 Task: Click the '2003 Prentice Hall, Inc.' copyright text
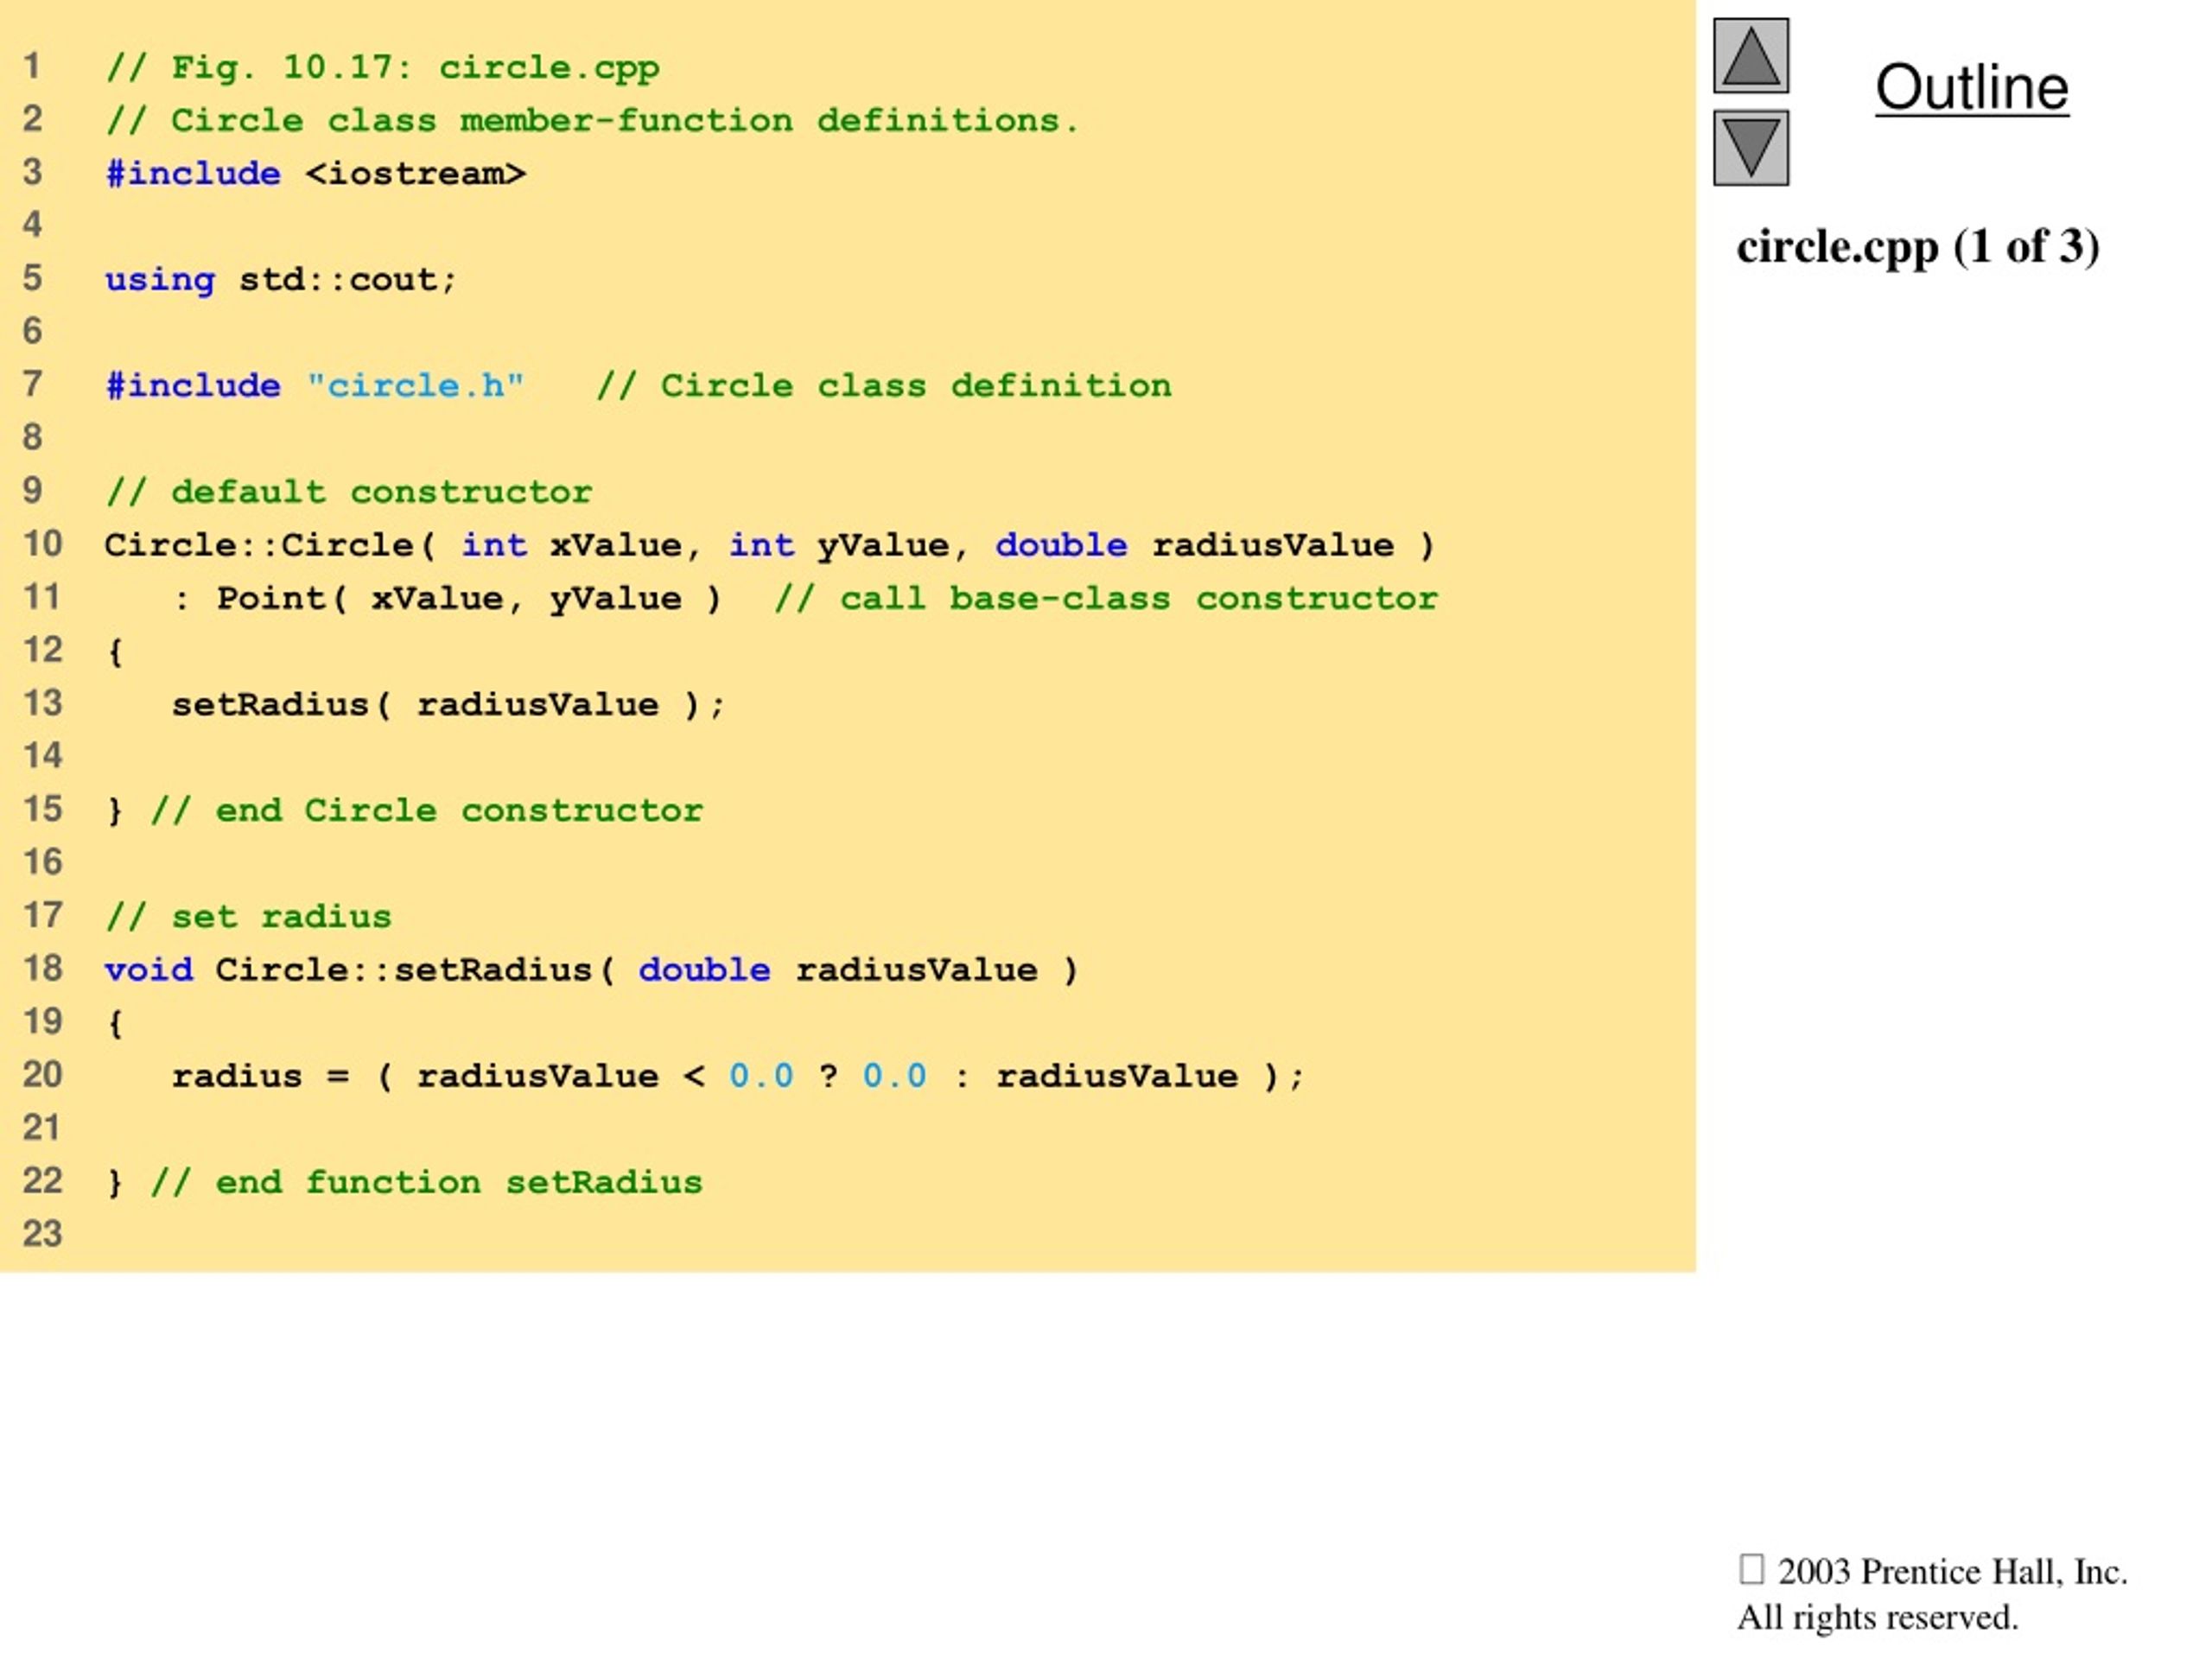click(x=1952, y=1572)
